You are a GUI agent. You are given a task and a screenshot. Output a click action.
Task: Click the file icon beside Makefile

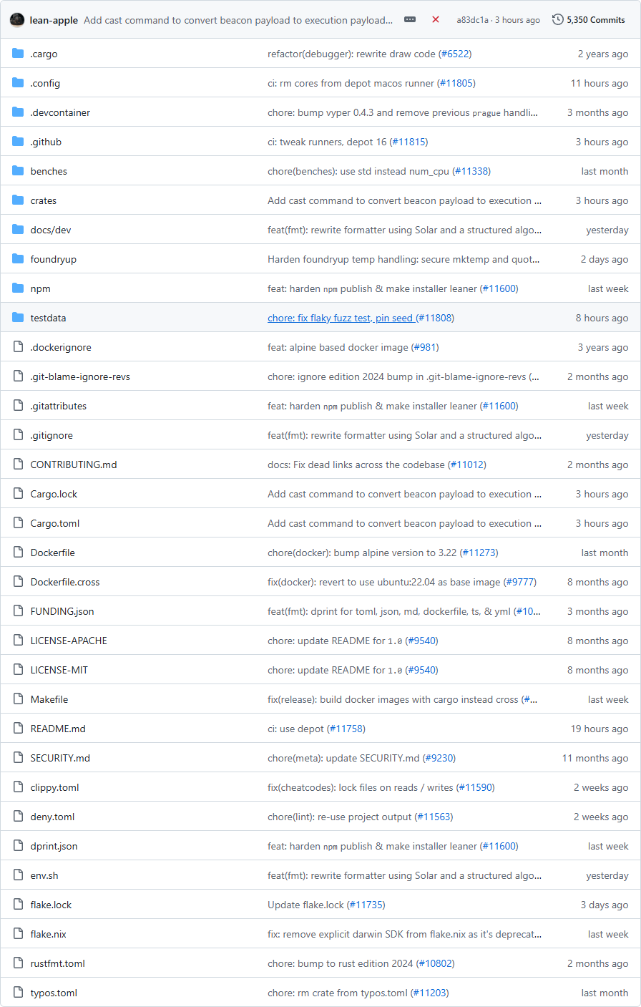click(x=18, y=699)
